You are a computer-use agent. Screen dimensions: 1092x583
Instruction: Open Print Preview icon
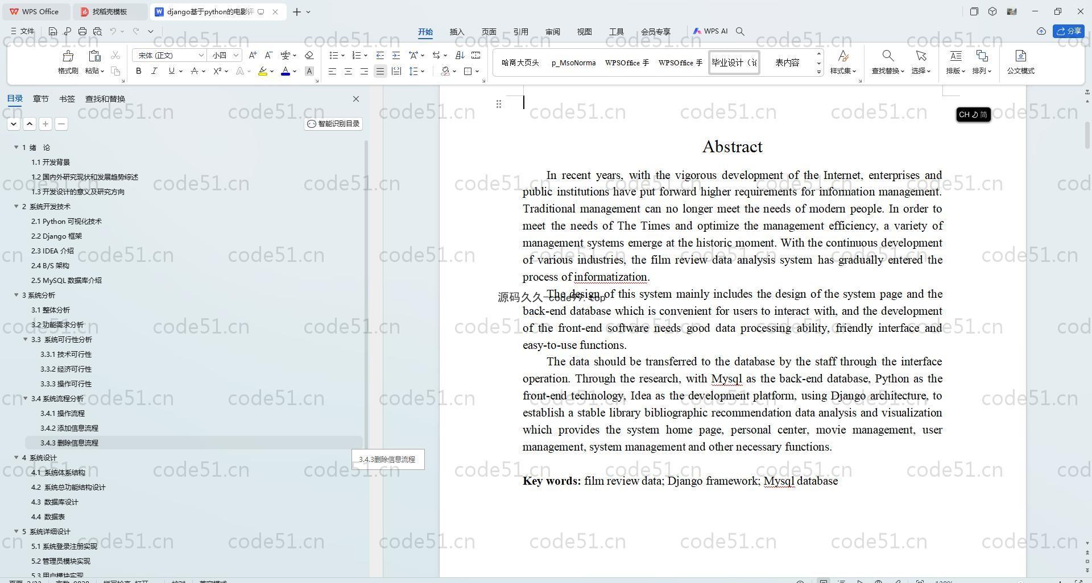tap(97, 31)
